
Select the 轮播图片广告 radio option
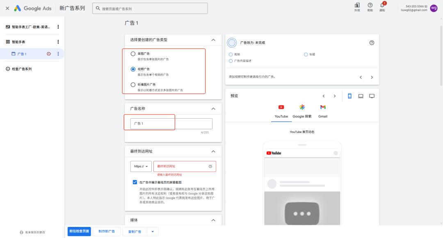point(133,85)
